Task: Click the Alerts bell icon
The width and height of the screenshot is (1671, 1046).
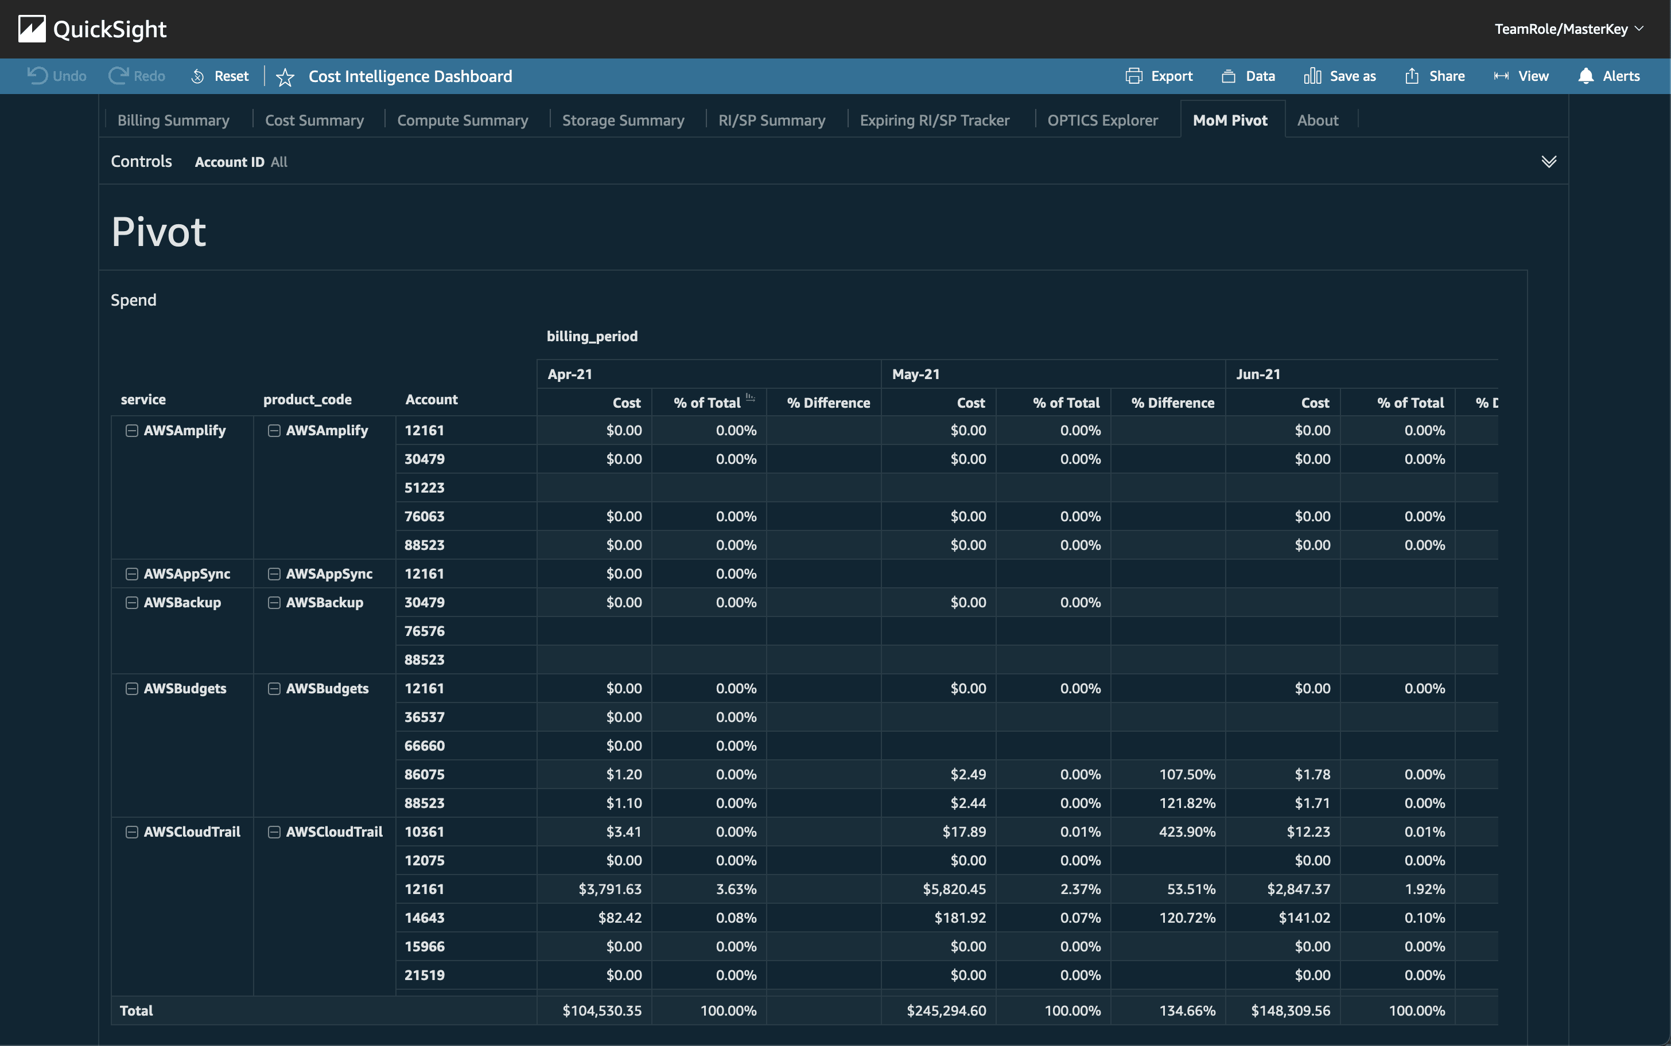Action: 1586,76
